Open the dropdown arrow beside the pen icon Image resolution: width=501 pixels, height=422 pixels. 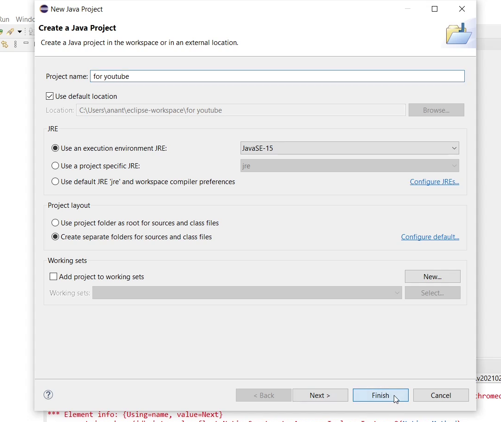20,32
